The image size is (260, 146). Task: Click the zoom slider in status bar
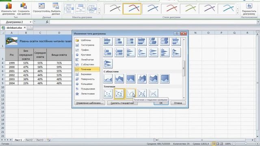(x=246, y=144)
